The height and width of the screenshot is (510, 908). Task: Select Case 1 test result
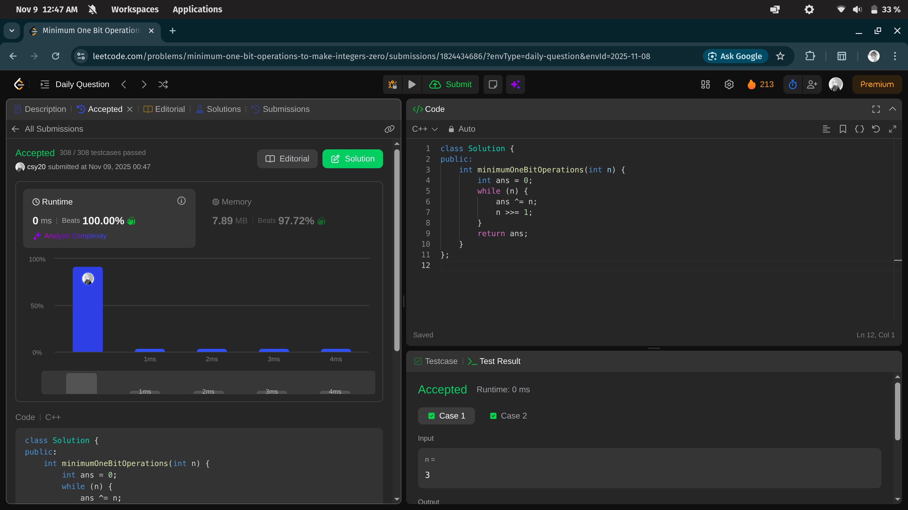[446, 416]
